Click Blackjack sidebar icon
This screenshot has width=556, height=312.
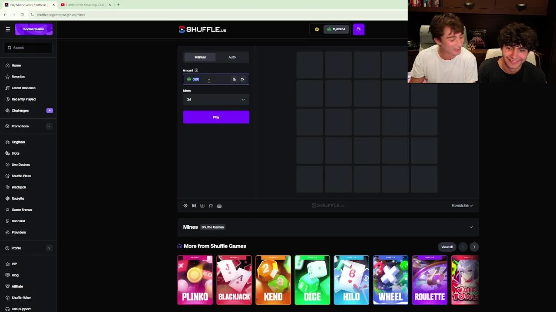pyautogui.click(x=8, y=187)
